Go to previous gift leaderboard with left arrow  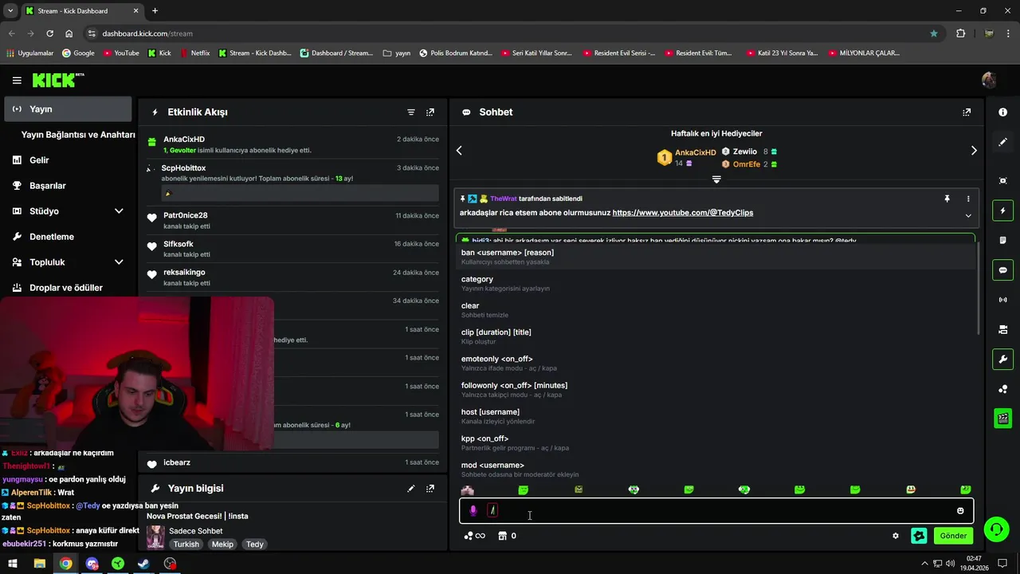(x=459, y=151)
